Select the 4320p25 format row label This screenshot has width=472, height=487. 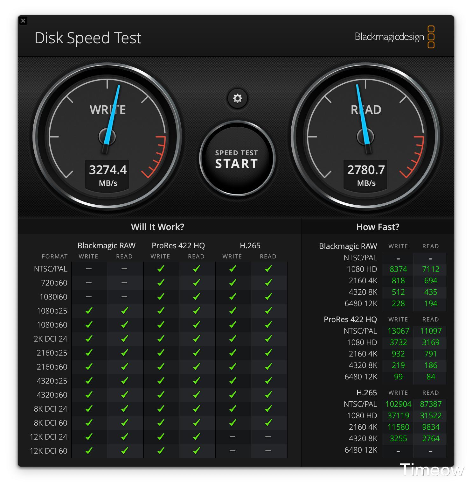[x=52, y=381]
